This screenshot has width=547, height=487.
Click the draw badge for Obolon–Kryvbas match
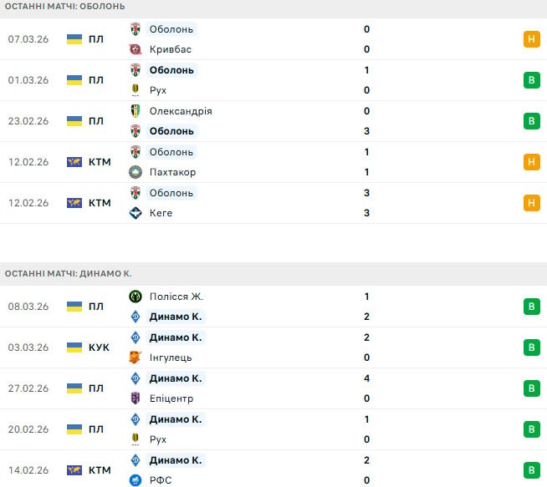pyautogui.click(x=530, y=39)
